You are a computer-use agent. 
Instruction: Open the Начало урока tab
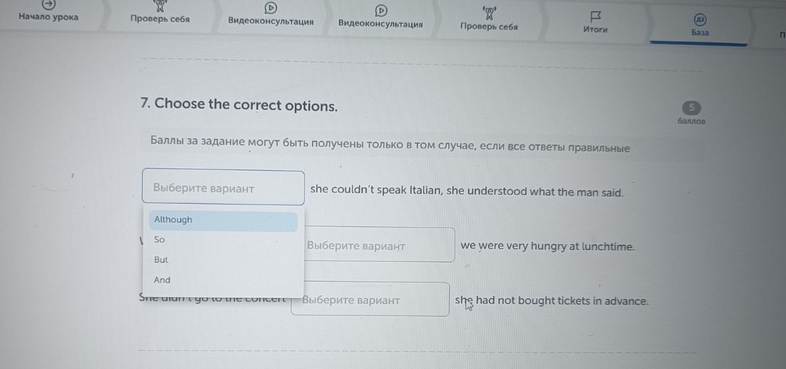(49, 18)
